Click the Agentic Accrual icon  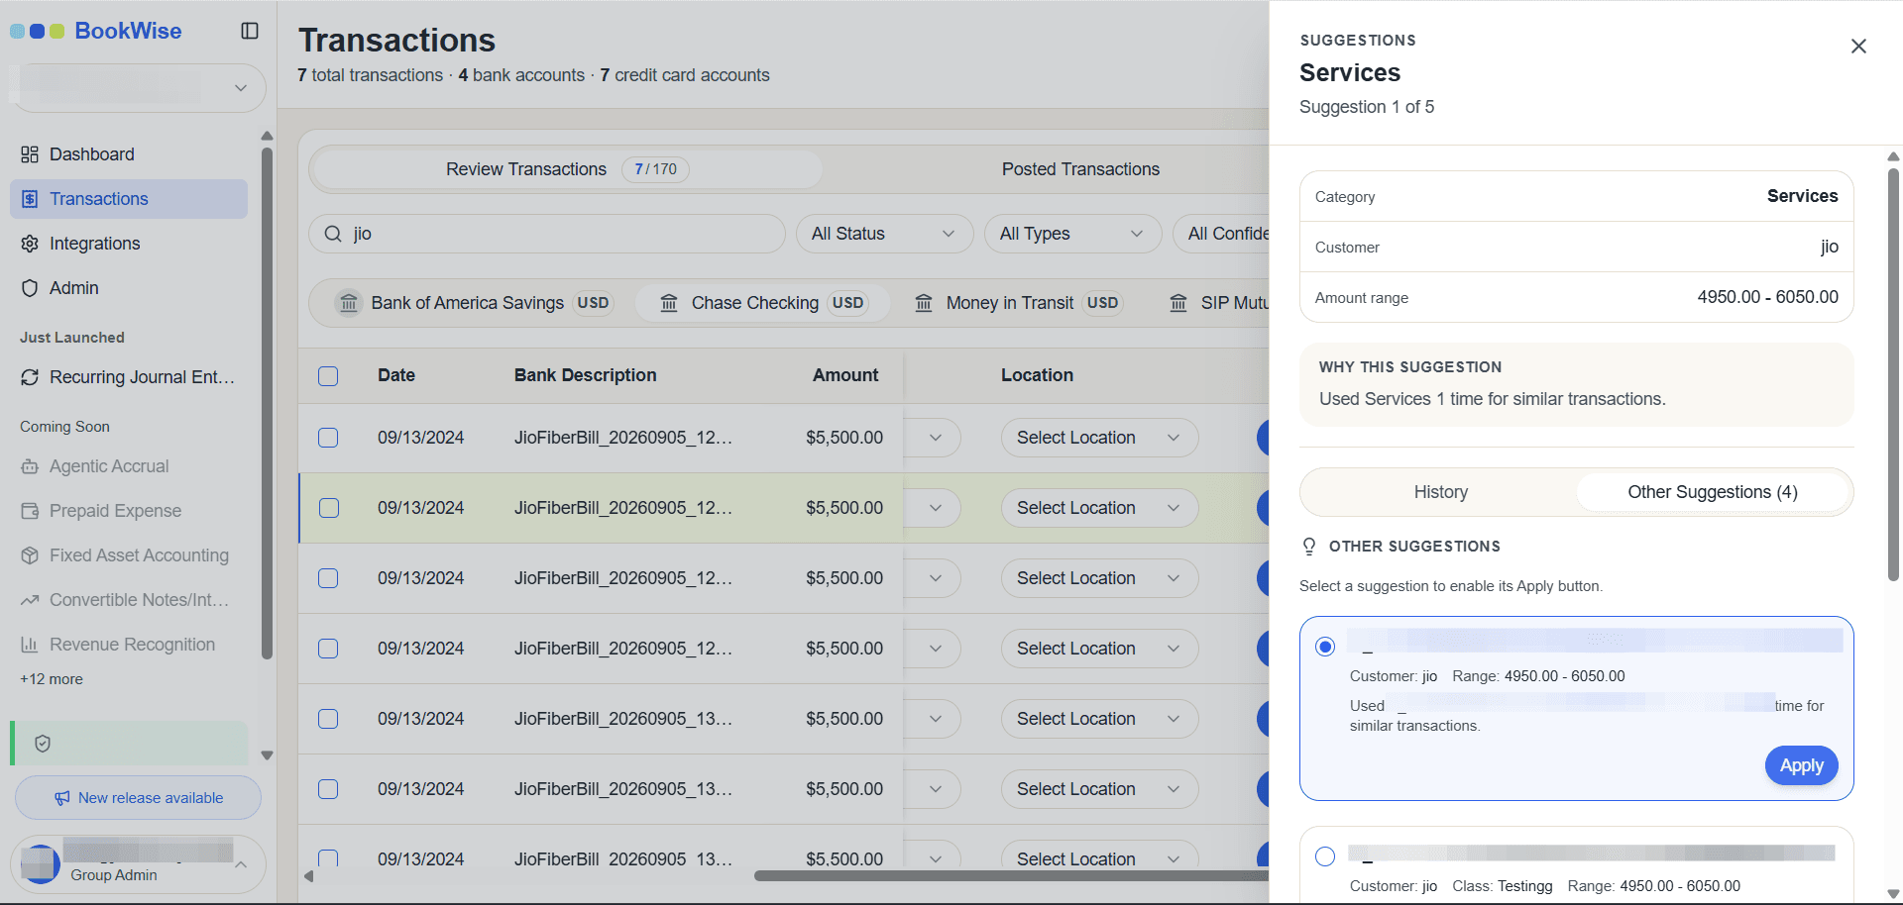point(30,466)
